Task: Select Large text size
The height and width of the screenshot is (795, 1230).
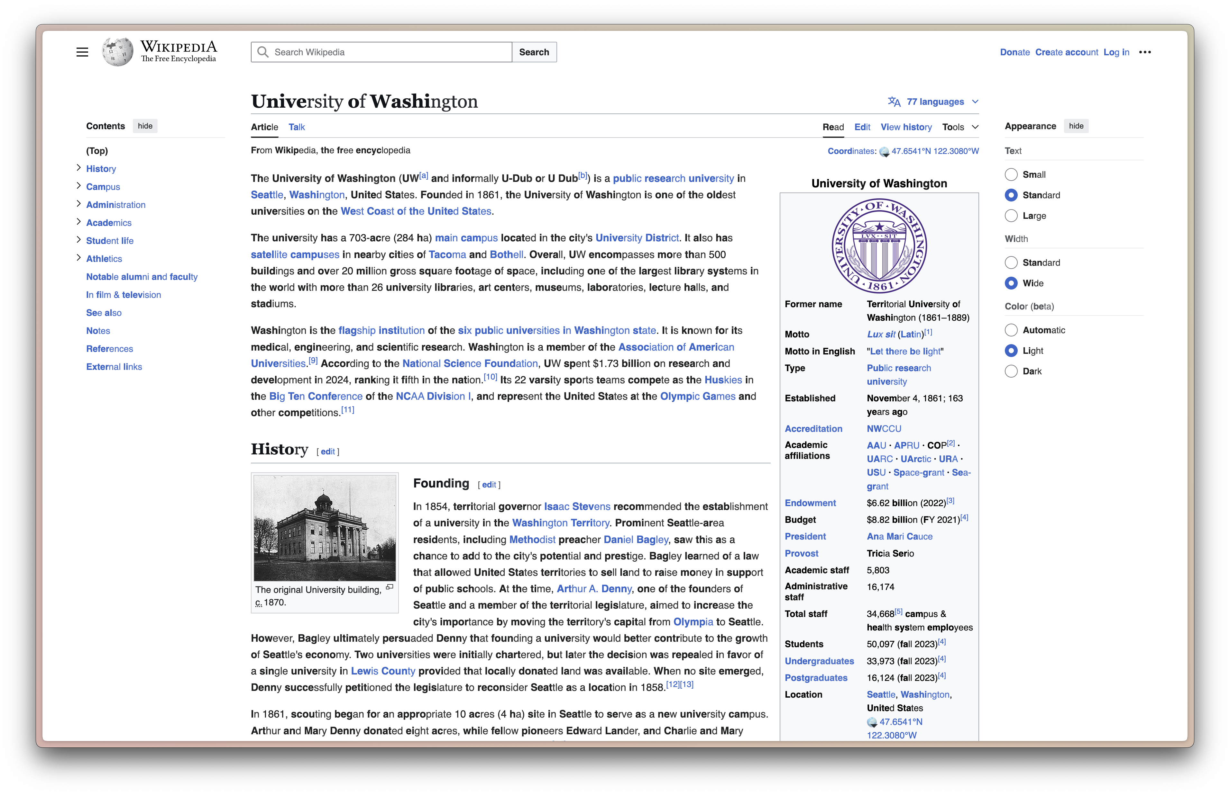Action: point(1011,216)
